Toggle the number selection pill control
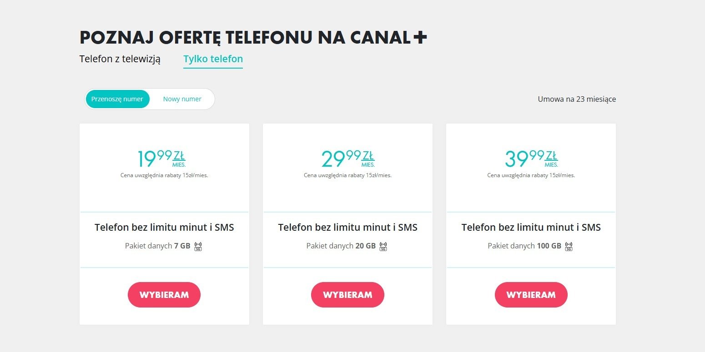Viewport: 705px width, 352px height. [x=149, y=99]
